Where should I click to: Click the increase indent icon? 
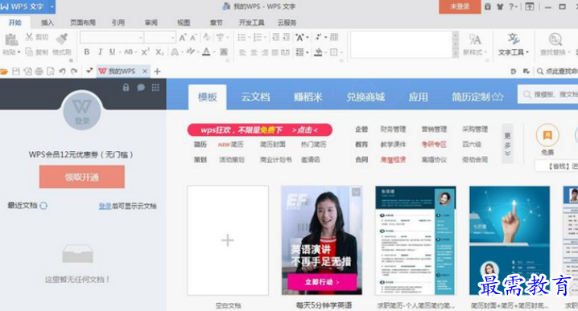click(286, 37)
